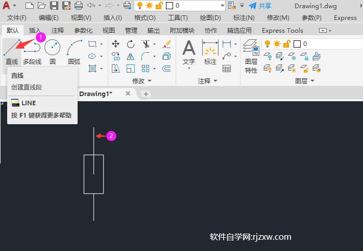Toggle layer 0 padlock in ribbon layer list
The image size is (363, 251).
coord(286,43)
